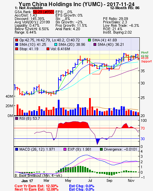Click the magenta EXP (9) legend swatch

[x=65, y=149]
